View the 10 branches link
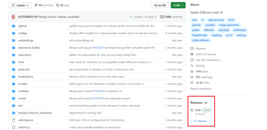Screen dimensions: 267x130 click(x=44, y=5)
